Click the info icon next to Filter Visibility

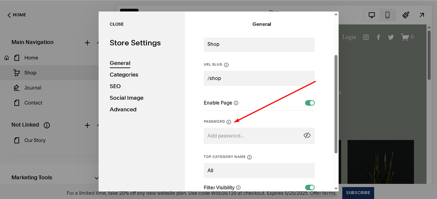pyautogui.click(x=238, y=188)
